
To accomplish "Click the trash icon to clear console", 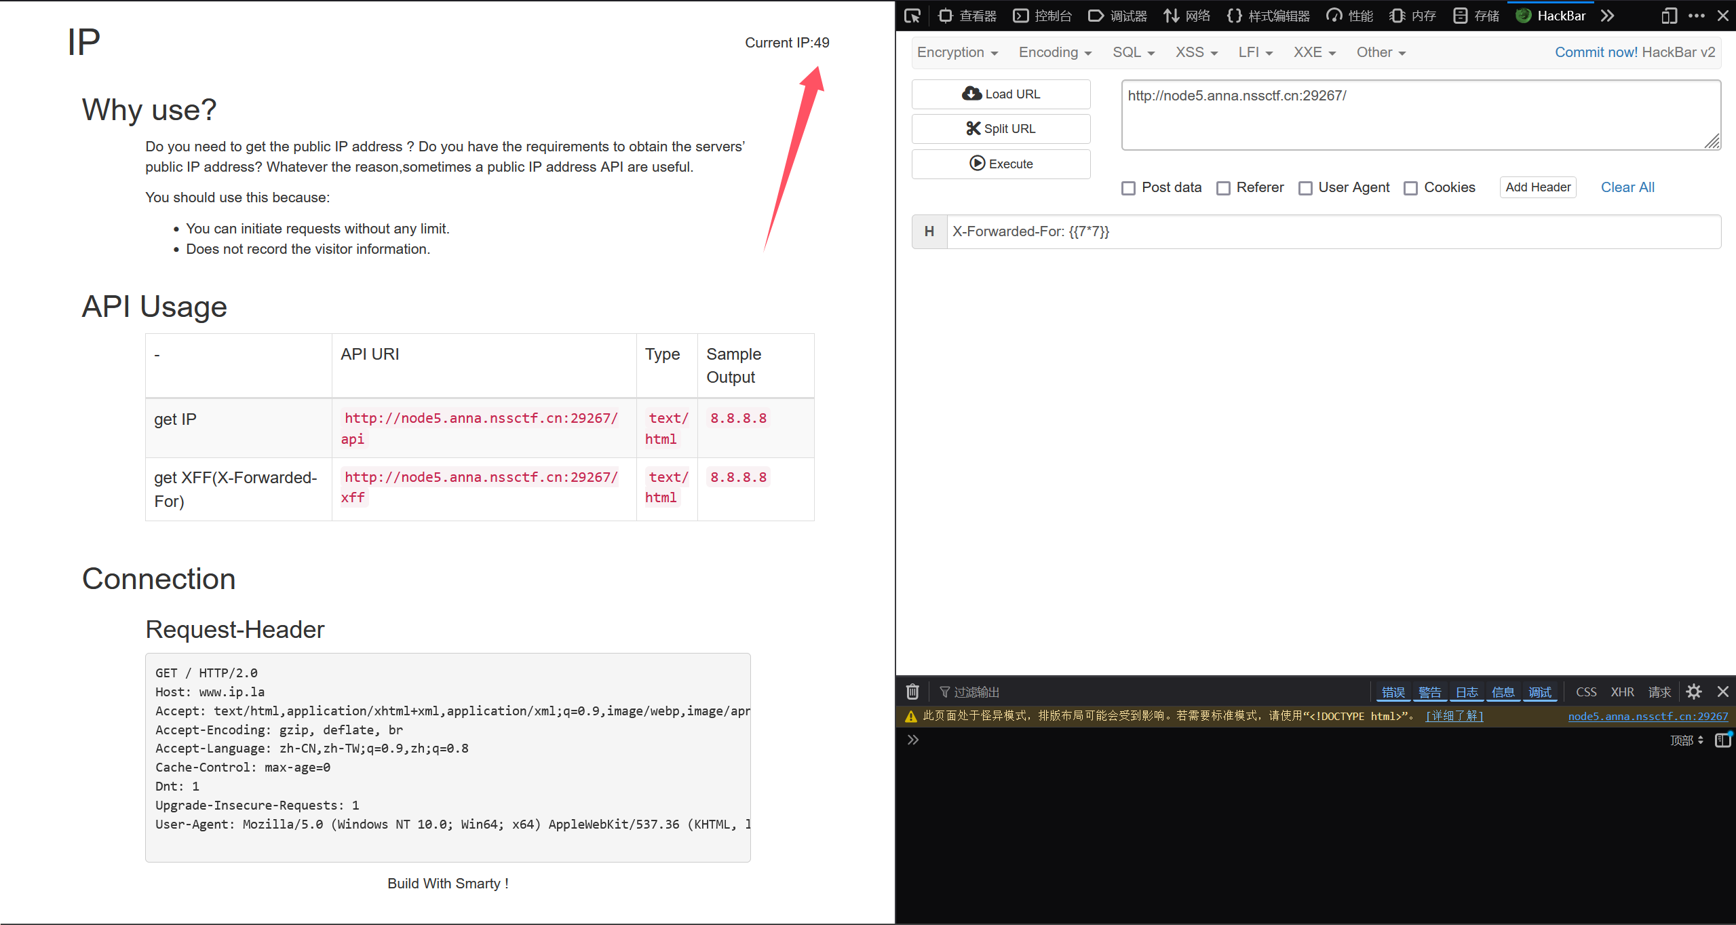I will pos(912,692).
